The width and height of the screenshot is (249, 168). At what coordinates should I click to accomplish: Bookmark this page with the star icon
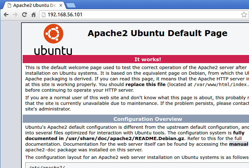(x=244, y=15)
